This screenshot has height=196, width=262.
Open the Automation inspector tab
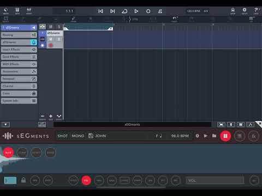pyautogui.click(x=19, y=71)
